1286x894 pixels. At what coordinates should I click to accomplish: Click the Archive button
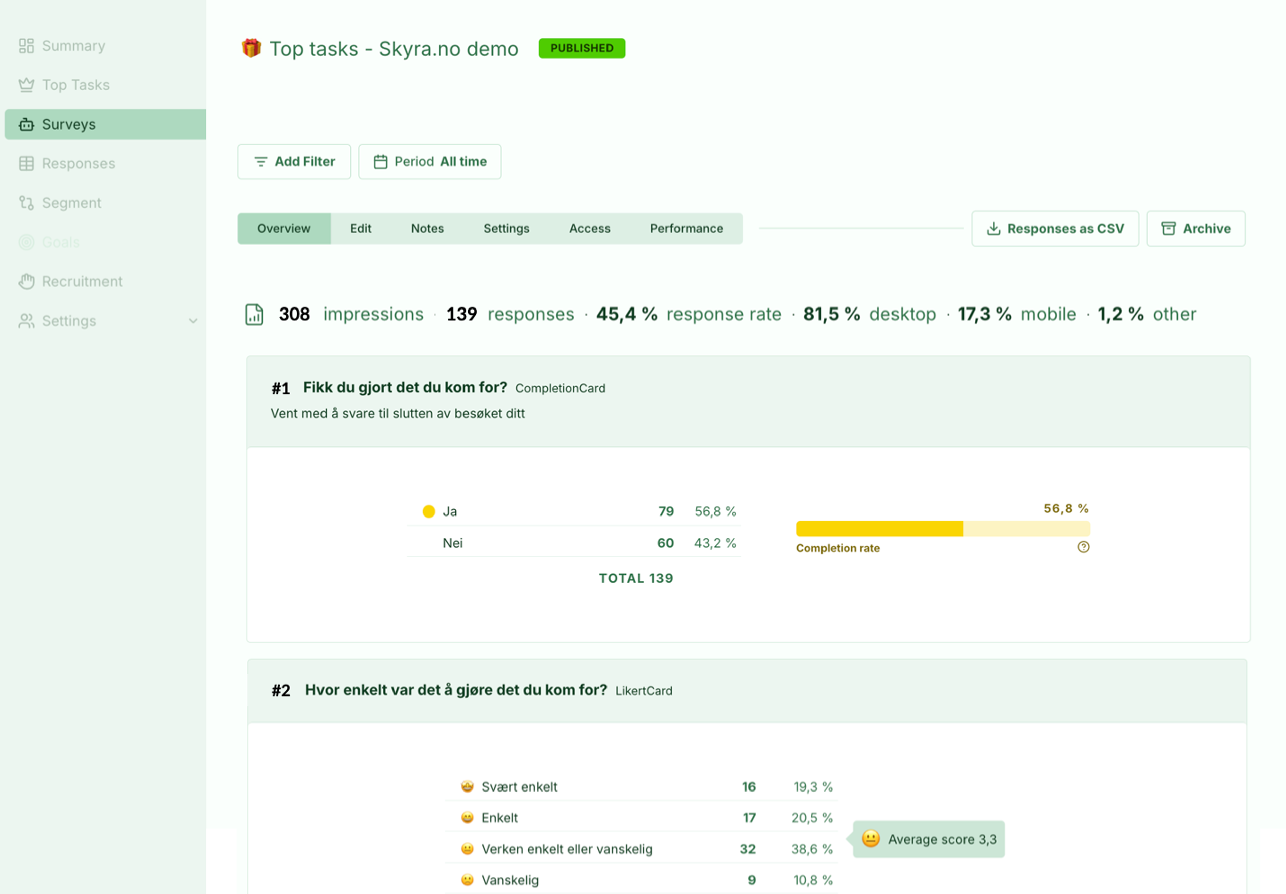tap(1196, 228)
